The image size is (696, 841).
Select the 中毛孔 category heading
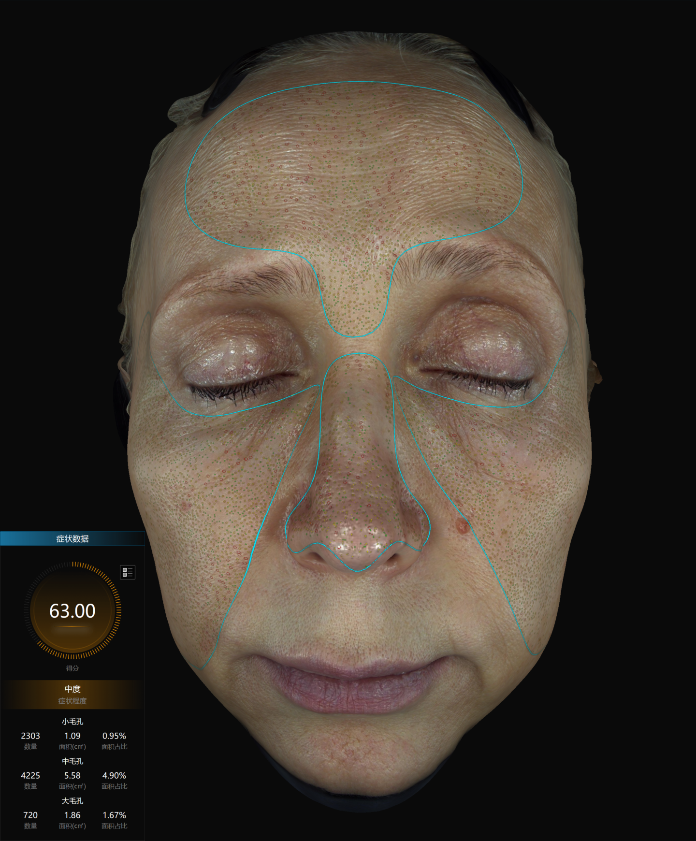click(72, 761)
